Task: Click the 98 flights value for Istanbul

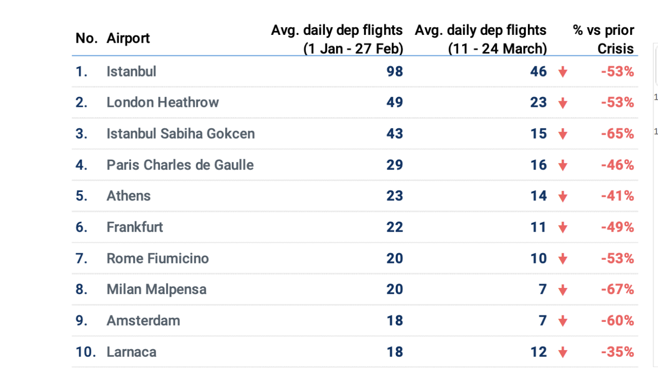Action: pyautogui.click(x=394, y=72)
